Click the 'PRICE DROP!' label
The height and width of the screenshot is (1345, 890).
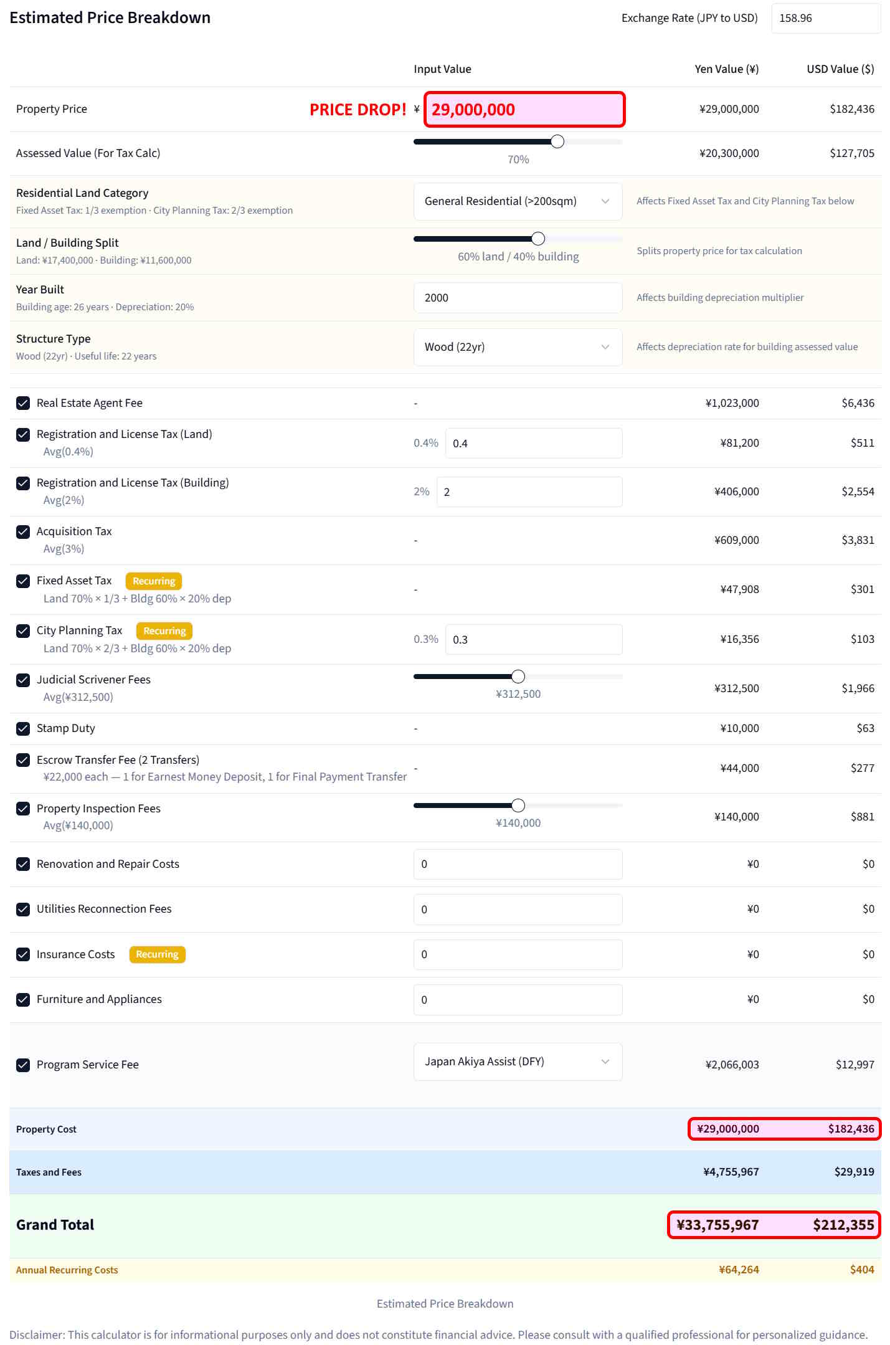coord(358,110)
